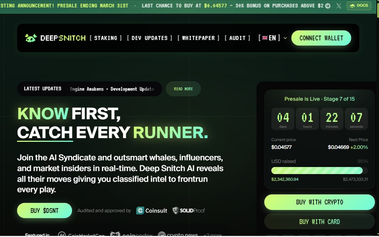The image size is (379, 237).
Task: Click the crypto news featured logo
Action: (177, 234)
